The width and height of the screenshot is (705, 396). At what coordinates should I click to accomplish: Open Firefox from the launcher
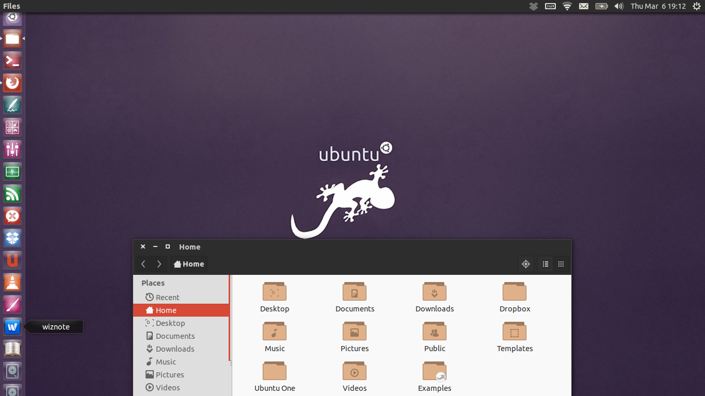click(x=12, y=83)
